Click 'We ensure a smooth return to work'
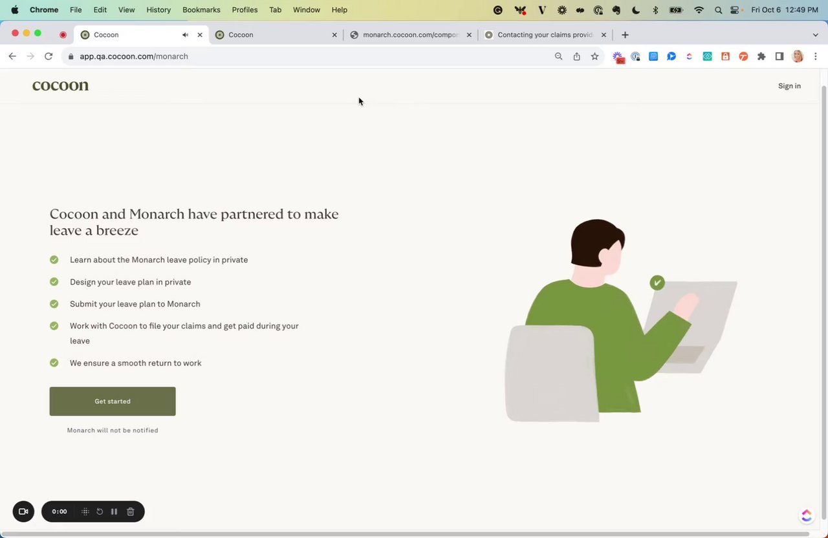Viewport: 828px width, 538px height. tap(136, 363)
